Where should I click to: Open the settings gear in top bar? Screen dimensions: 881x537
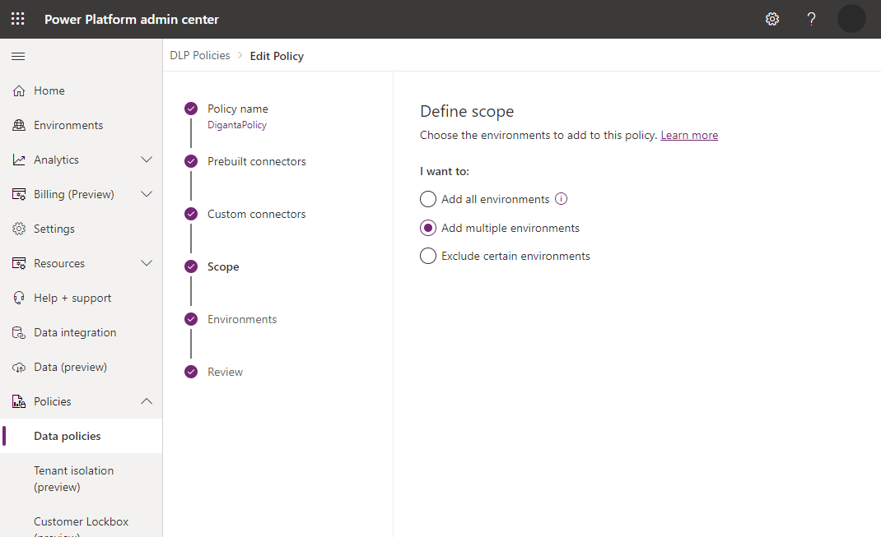coord(772,19)
